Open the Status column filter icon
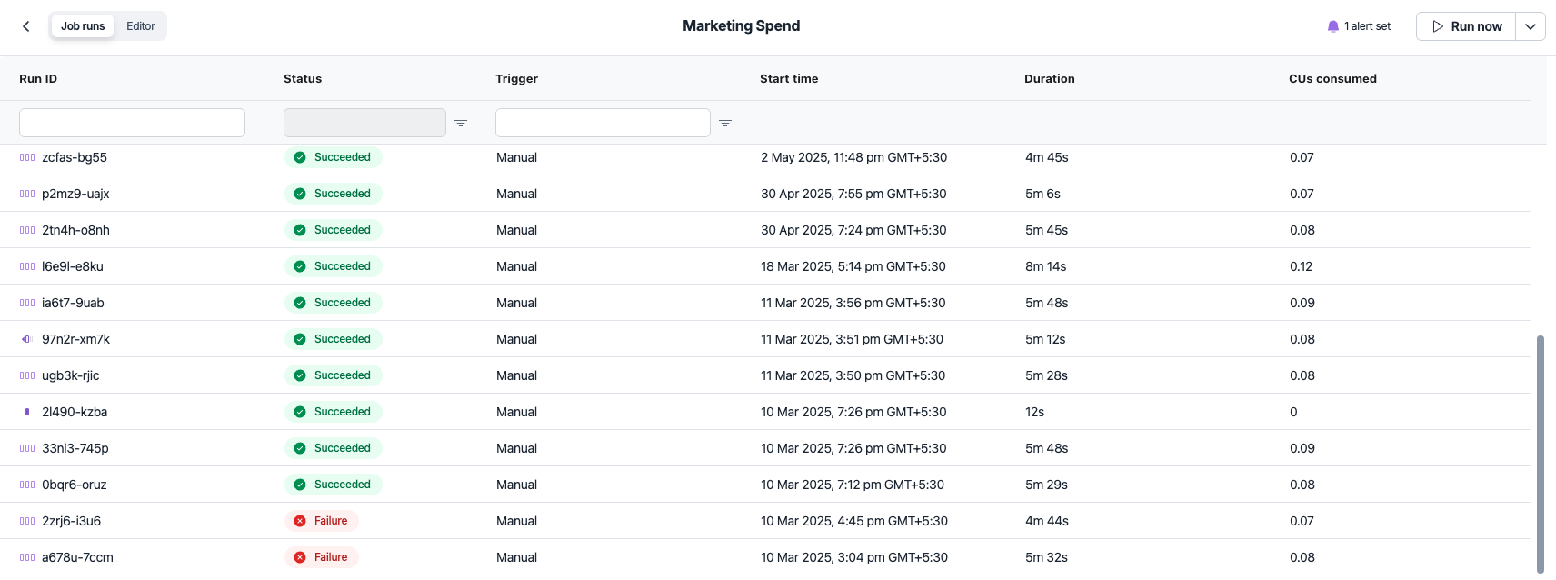The width and height of the screenshot is (1556, 580). [461, 123]
